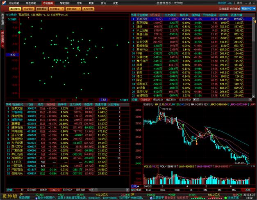Open the 日线 period dropdown on the chart
The height and width of the screenshot is (200, 257).
pyautogui.click(x=135, y=186)
